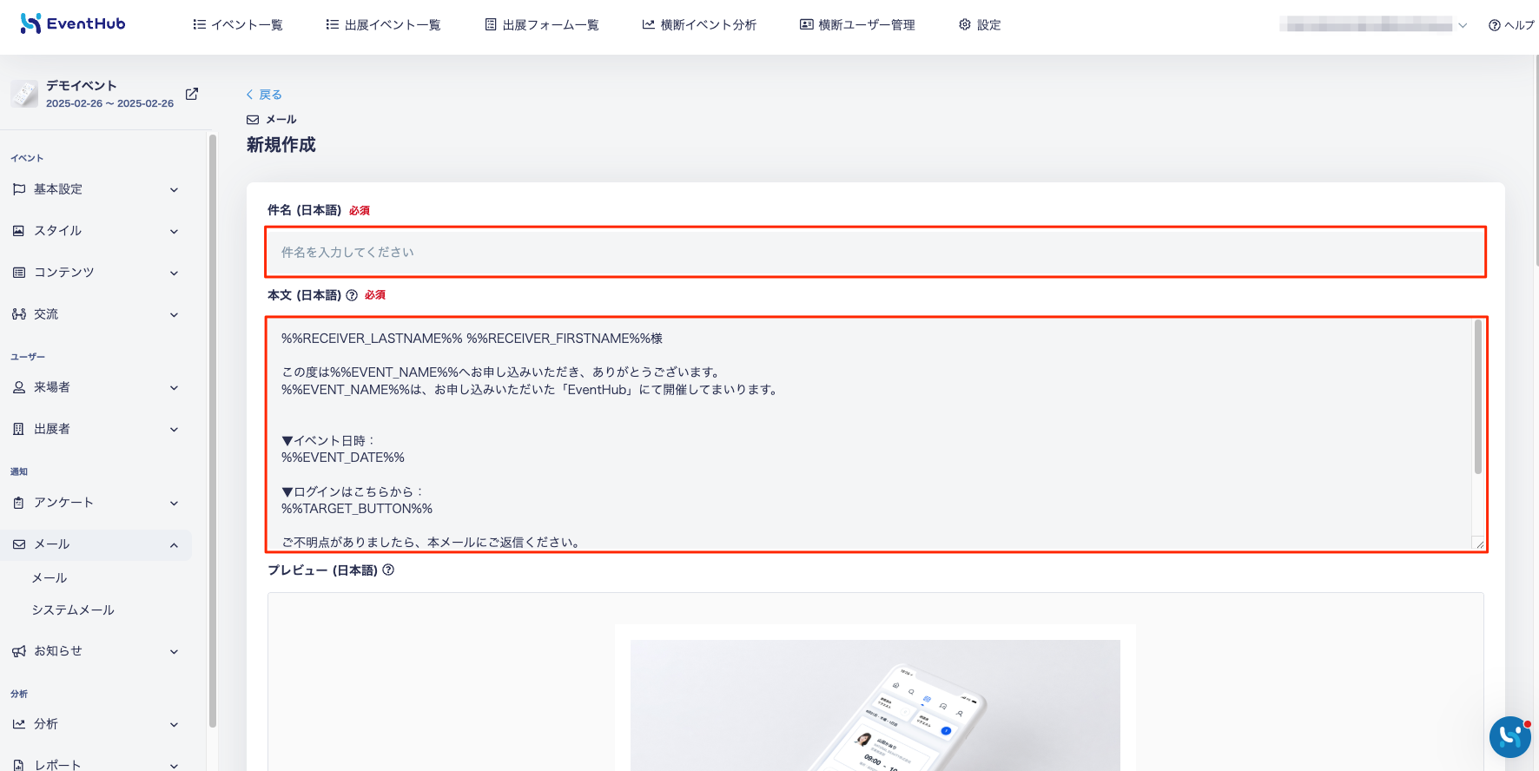
Task: Open 出展フォーム一覧 in top navigation
Action: [542, 25]
